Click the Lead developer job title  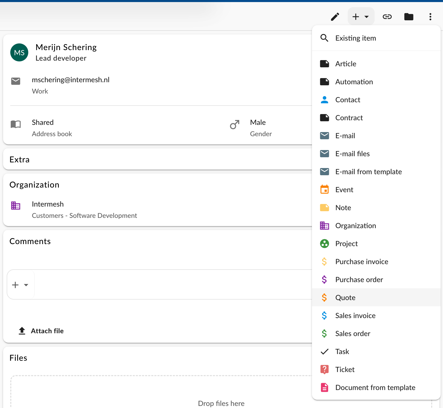61,58
